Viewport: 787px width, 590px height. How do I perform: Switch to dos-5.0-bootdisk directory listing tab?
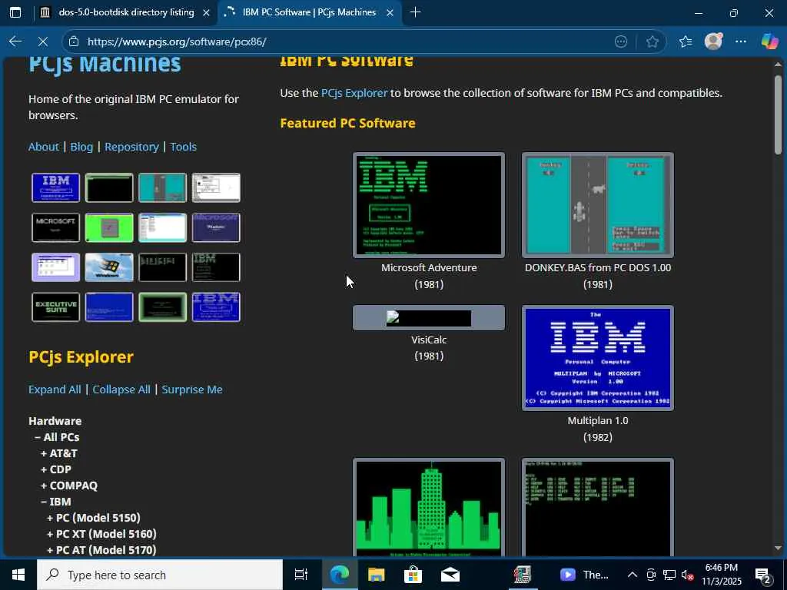point(125,12)
